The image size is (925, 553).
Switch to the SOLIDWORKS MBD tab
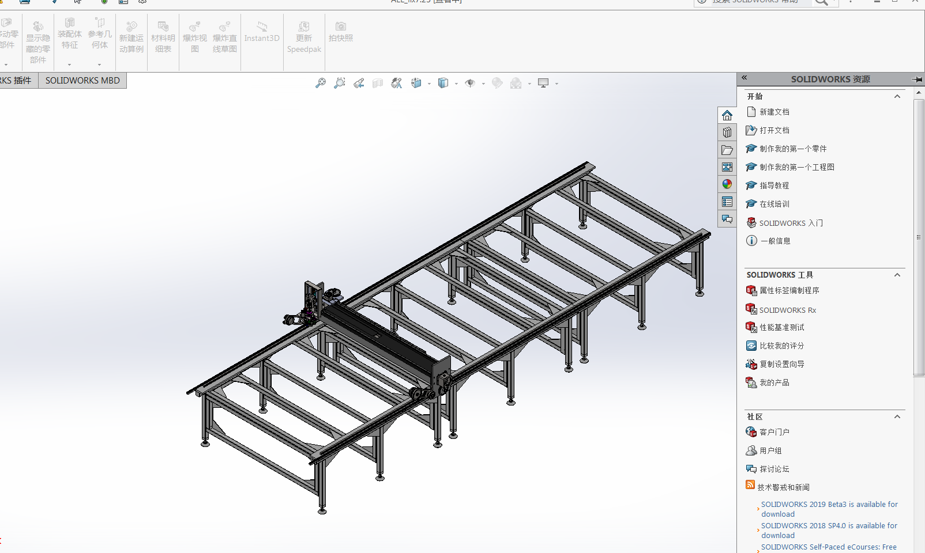82,81
